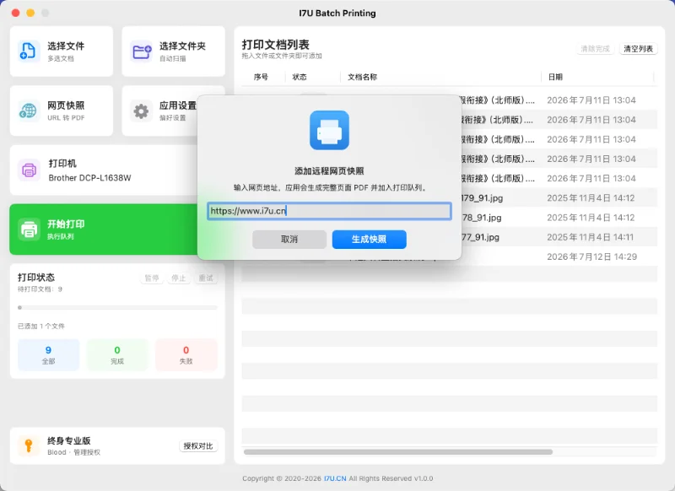Open 授权对比 license comparison
This screenshot has width=675, height=491.
tap(198, 445)
